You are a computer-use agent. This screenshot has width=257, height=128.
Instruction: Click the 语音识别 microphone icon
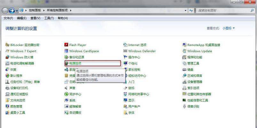[184, 106]
